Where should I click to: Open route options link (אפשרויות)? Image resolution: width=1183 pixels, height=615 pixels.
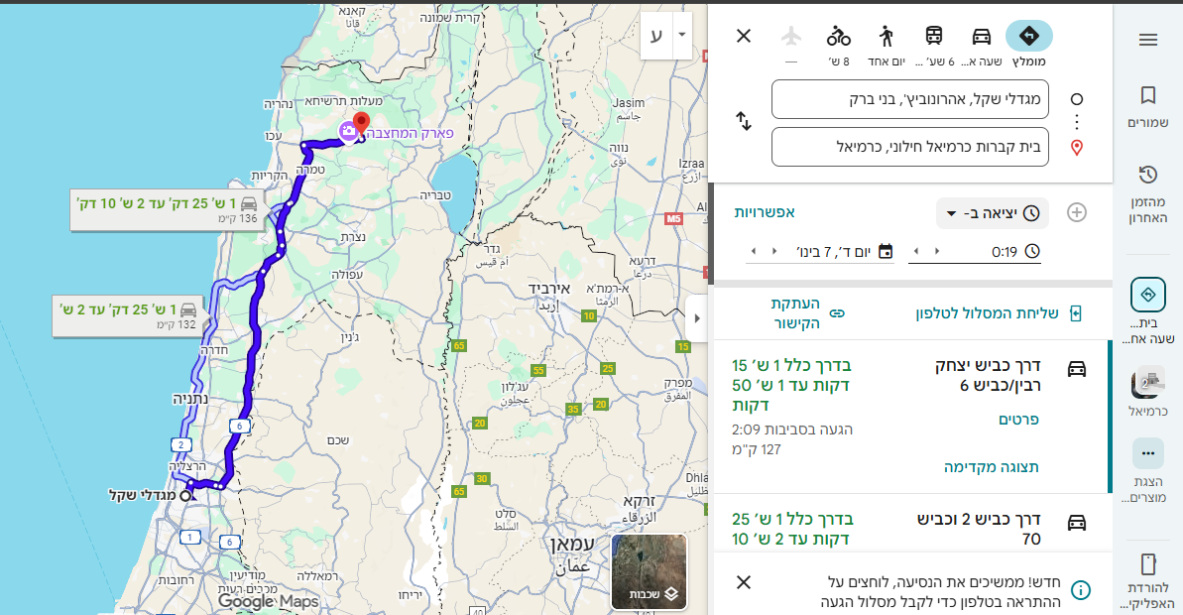tap(765, 212)
